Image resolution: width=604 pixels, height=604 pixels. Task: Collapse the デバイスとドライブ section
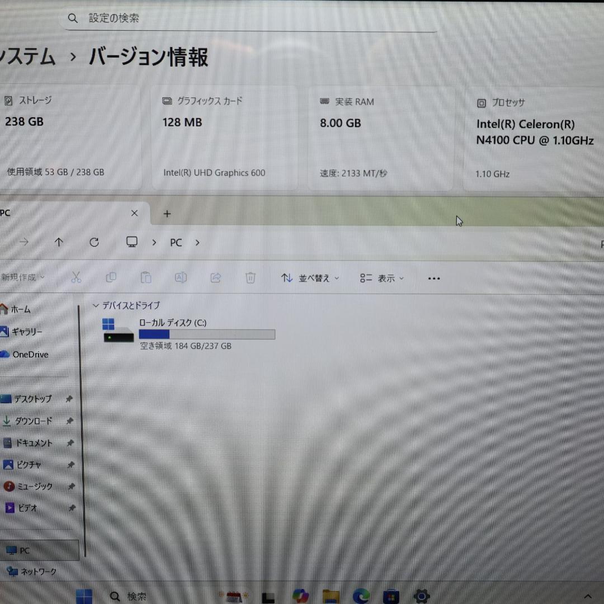click(x=96, y=305)
